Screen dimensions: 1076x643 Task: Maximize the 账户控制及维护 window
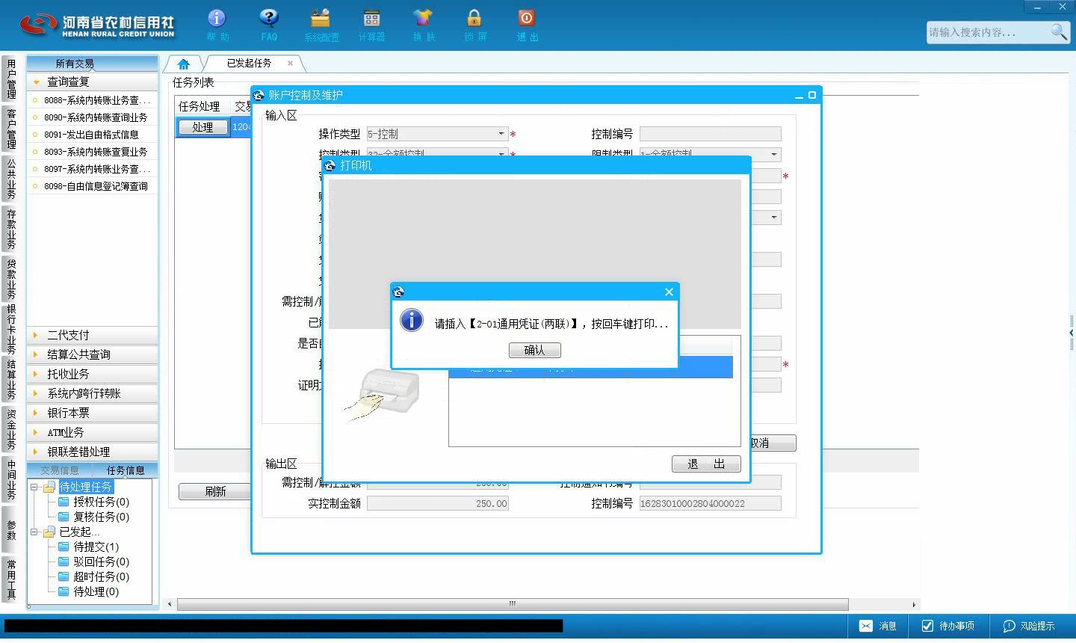point(812,95)
